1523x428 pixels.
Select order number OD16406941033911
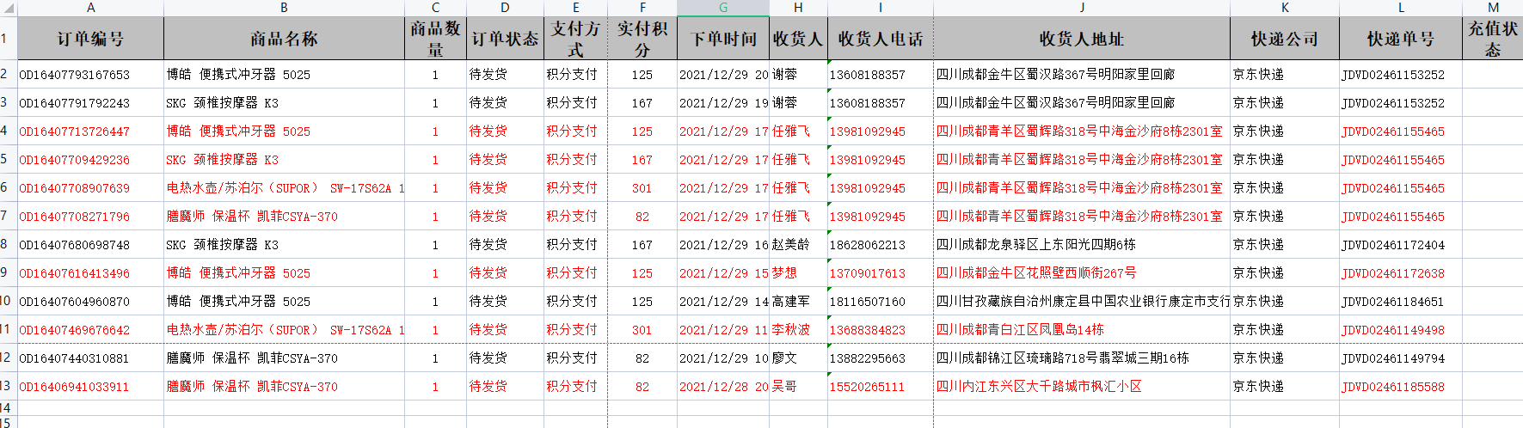click(75, 387)
